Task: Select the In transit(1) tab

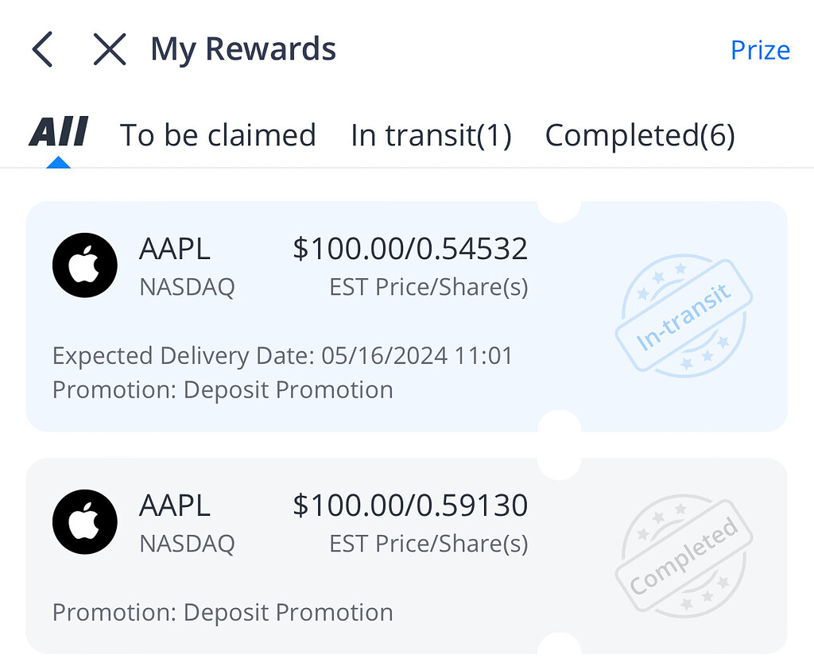Action: point(430,134)
